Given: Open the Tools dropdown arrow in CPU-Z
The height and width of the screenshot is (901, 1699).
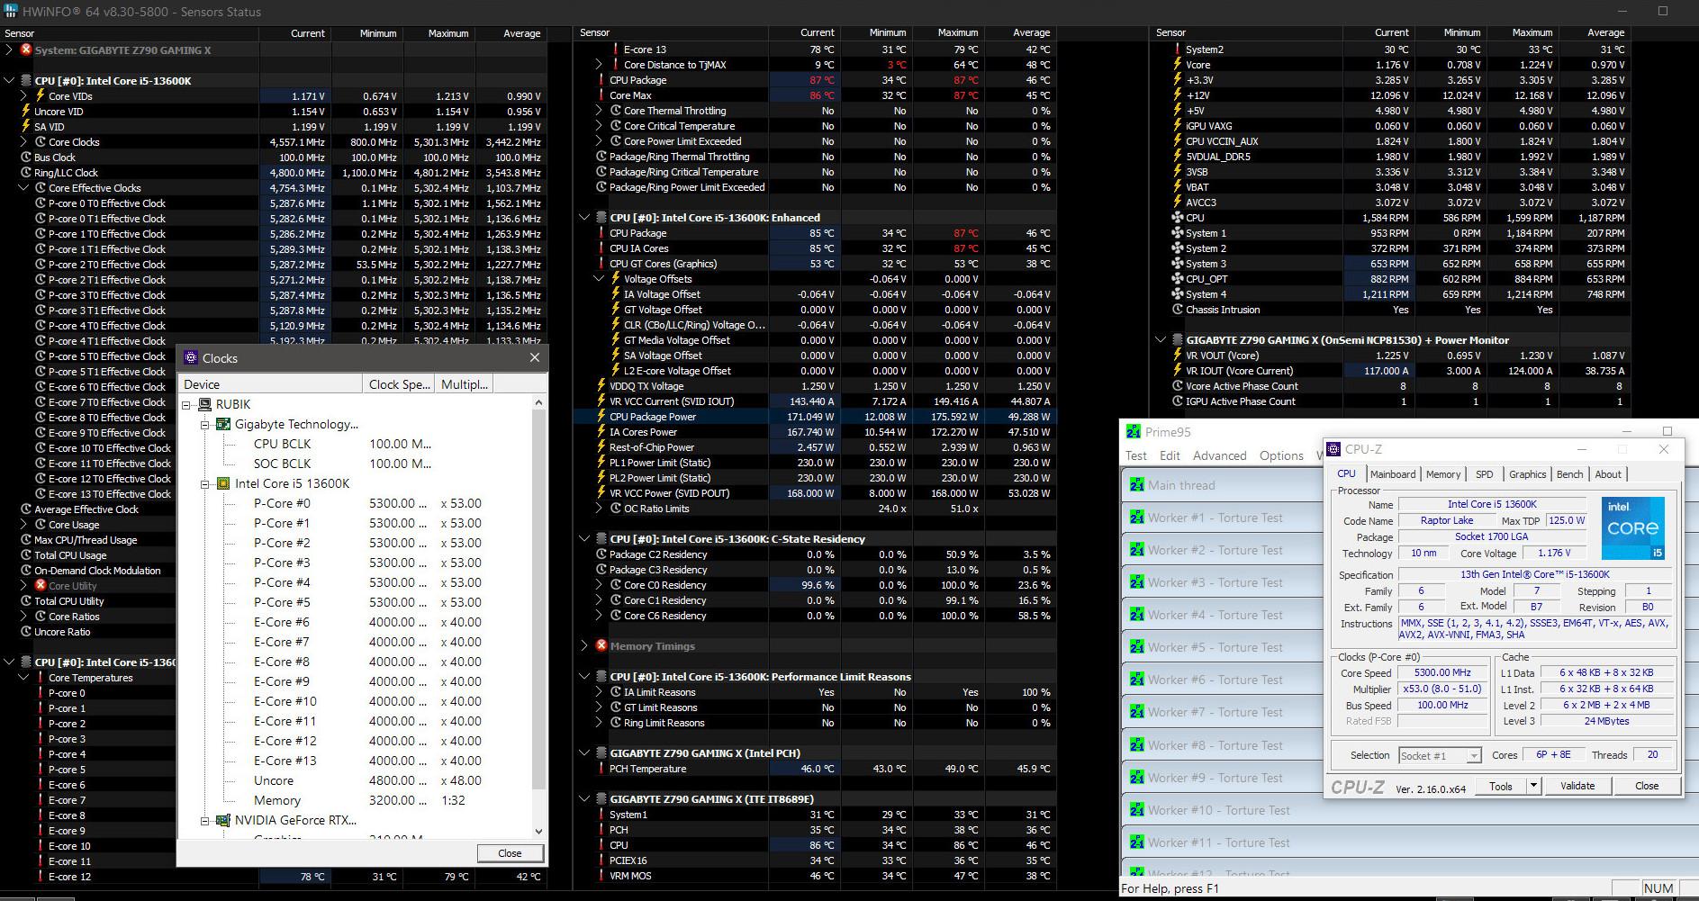Looking at the screenshot, I should tap(1532, 786).
